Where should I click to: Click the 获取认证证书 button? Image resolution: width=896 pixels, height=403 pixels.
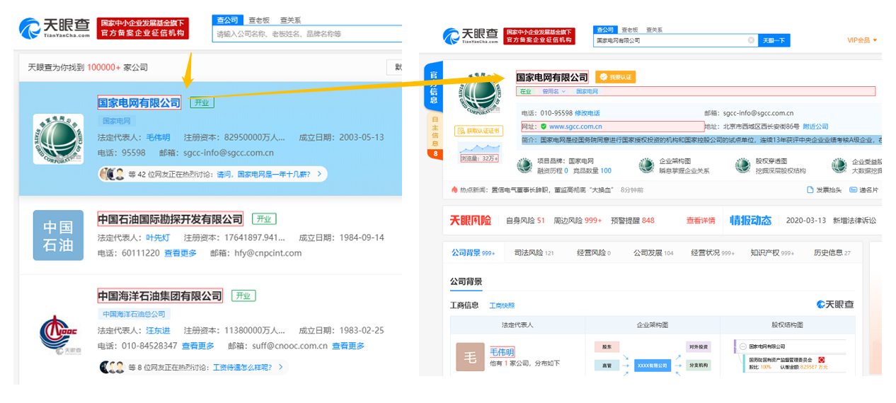coord(478,131)
